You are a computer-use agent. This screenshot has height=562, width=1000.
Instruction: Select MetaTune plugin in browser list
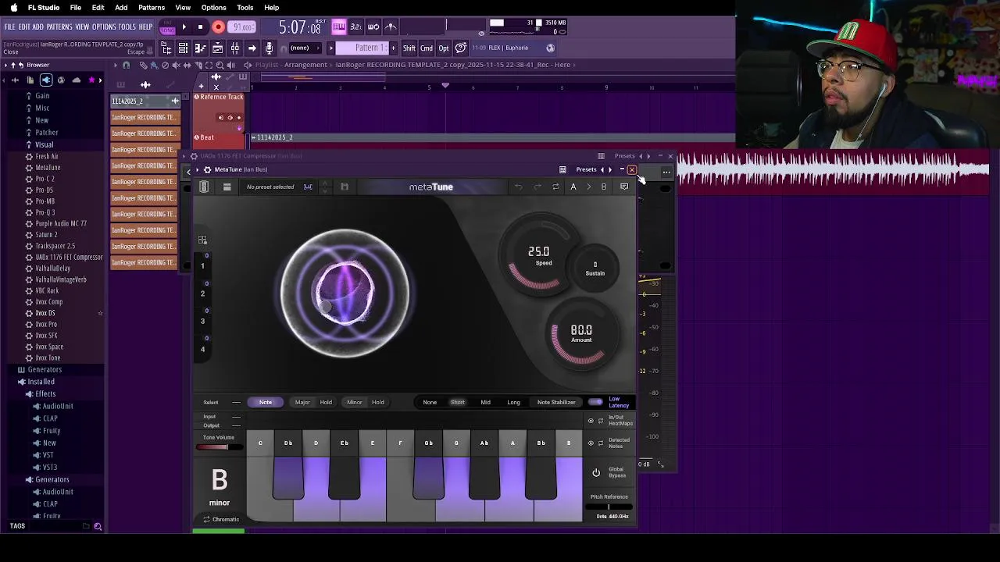pos(48,167)
